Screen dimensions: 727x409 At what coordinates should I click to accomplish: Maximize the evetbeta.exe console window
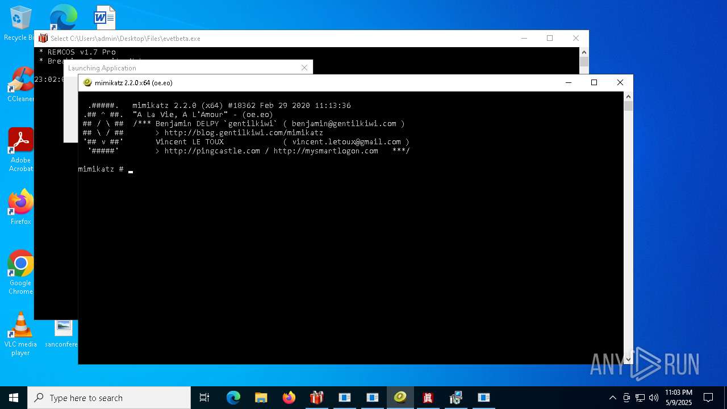pos(550,38)
